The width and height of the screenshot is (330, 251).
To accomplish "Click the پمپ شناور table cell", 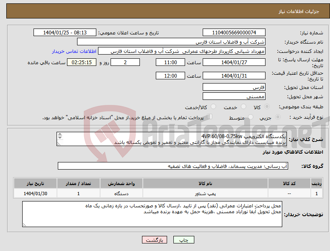I will [205, 193].
